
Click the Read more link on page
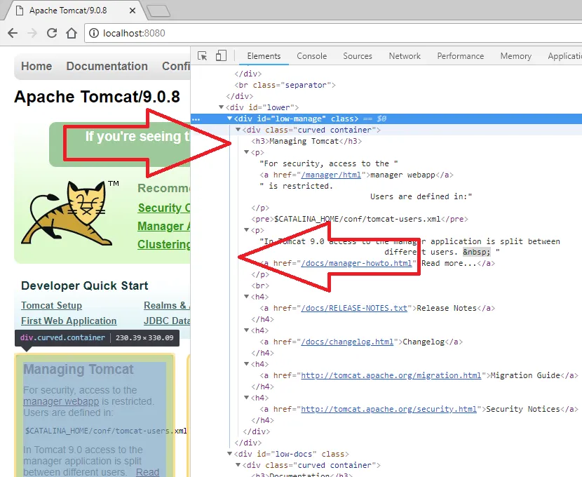[x=147, y=472]
